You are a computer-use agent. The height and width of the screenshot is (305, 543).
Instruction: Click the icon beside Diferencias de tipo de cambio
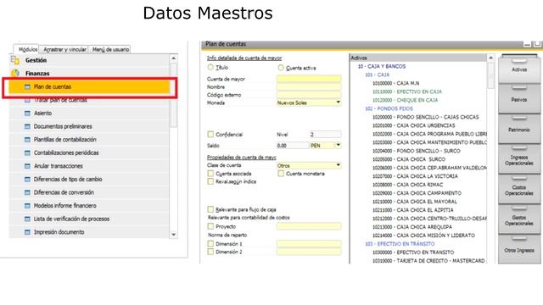click(27, 179)
